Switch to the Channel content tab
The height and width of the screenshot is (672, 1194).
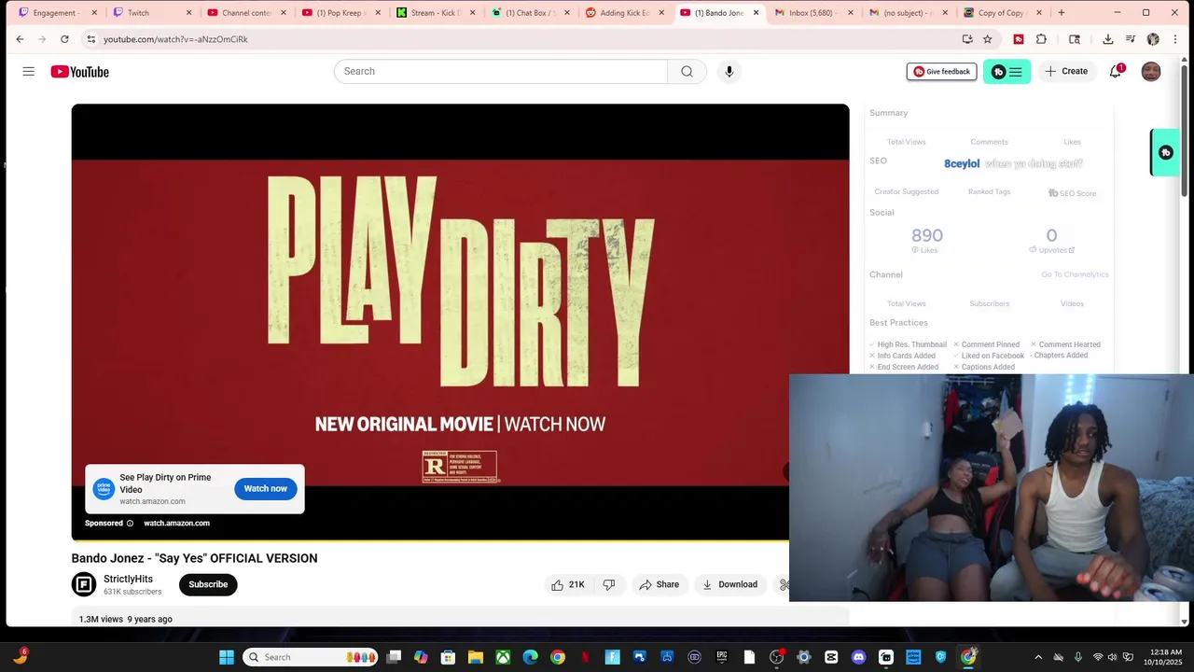[x=244, y=13]
